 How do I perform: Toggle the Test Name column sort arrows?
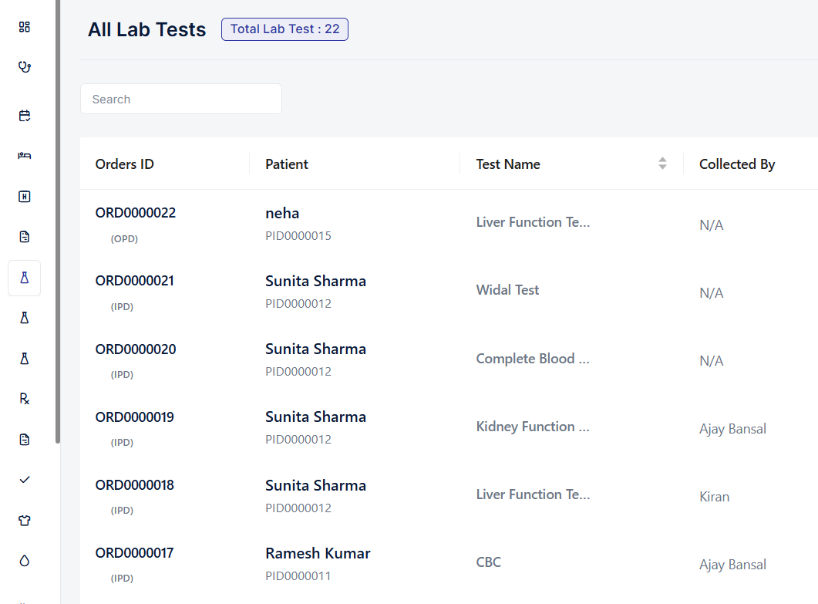pos(662,164)
